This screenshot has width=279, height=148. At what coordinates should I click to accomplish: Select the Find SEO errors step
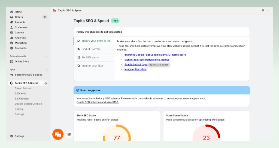tap(94, 49)
